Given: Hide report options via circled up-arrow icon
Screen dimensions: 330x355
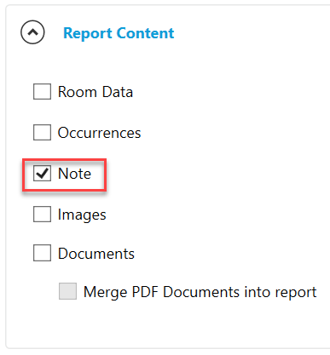Looking at the screenshot, I should 32,32.
